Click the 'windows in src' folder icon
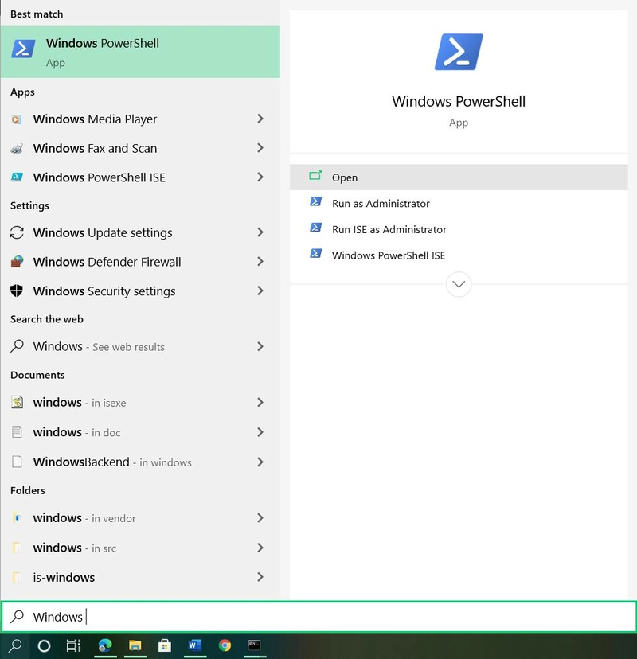Viewport: 637px width, 659px height. pos(17,548)
